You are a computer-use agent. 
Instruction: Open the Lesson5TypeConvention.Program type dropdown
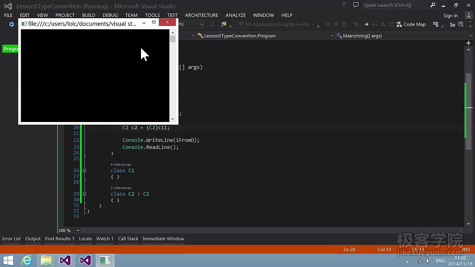point(265,36)
